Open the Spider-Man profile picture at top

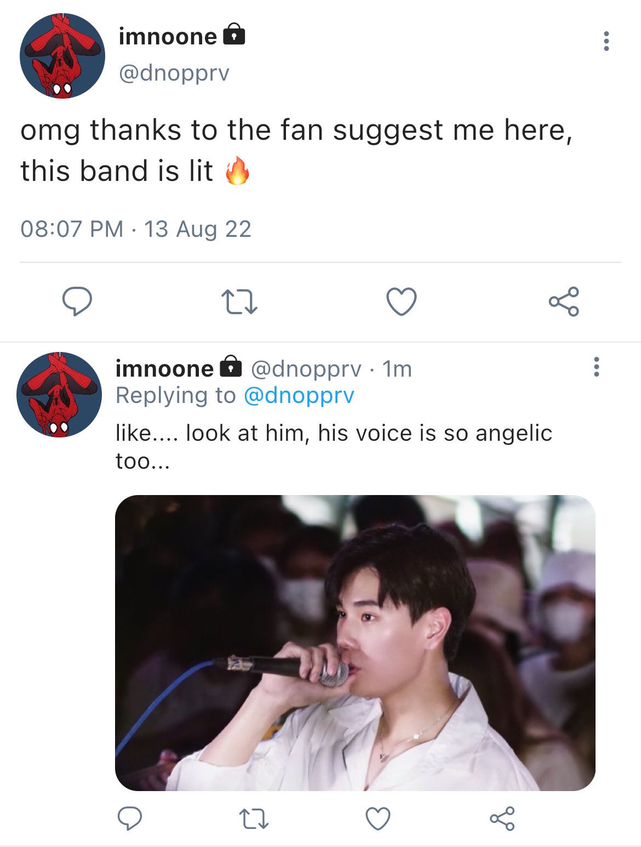[62, 56]
